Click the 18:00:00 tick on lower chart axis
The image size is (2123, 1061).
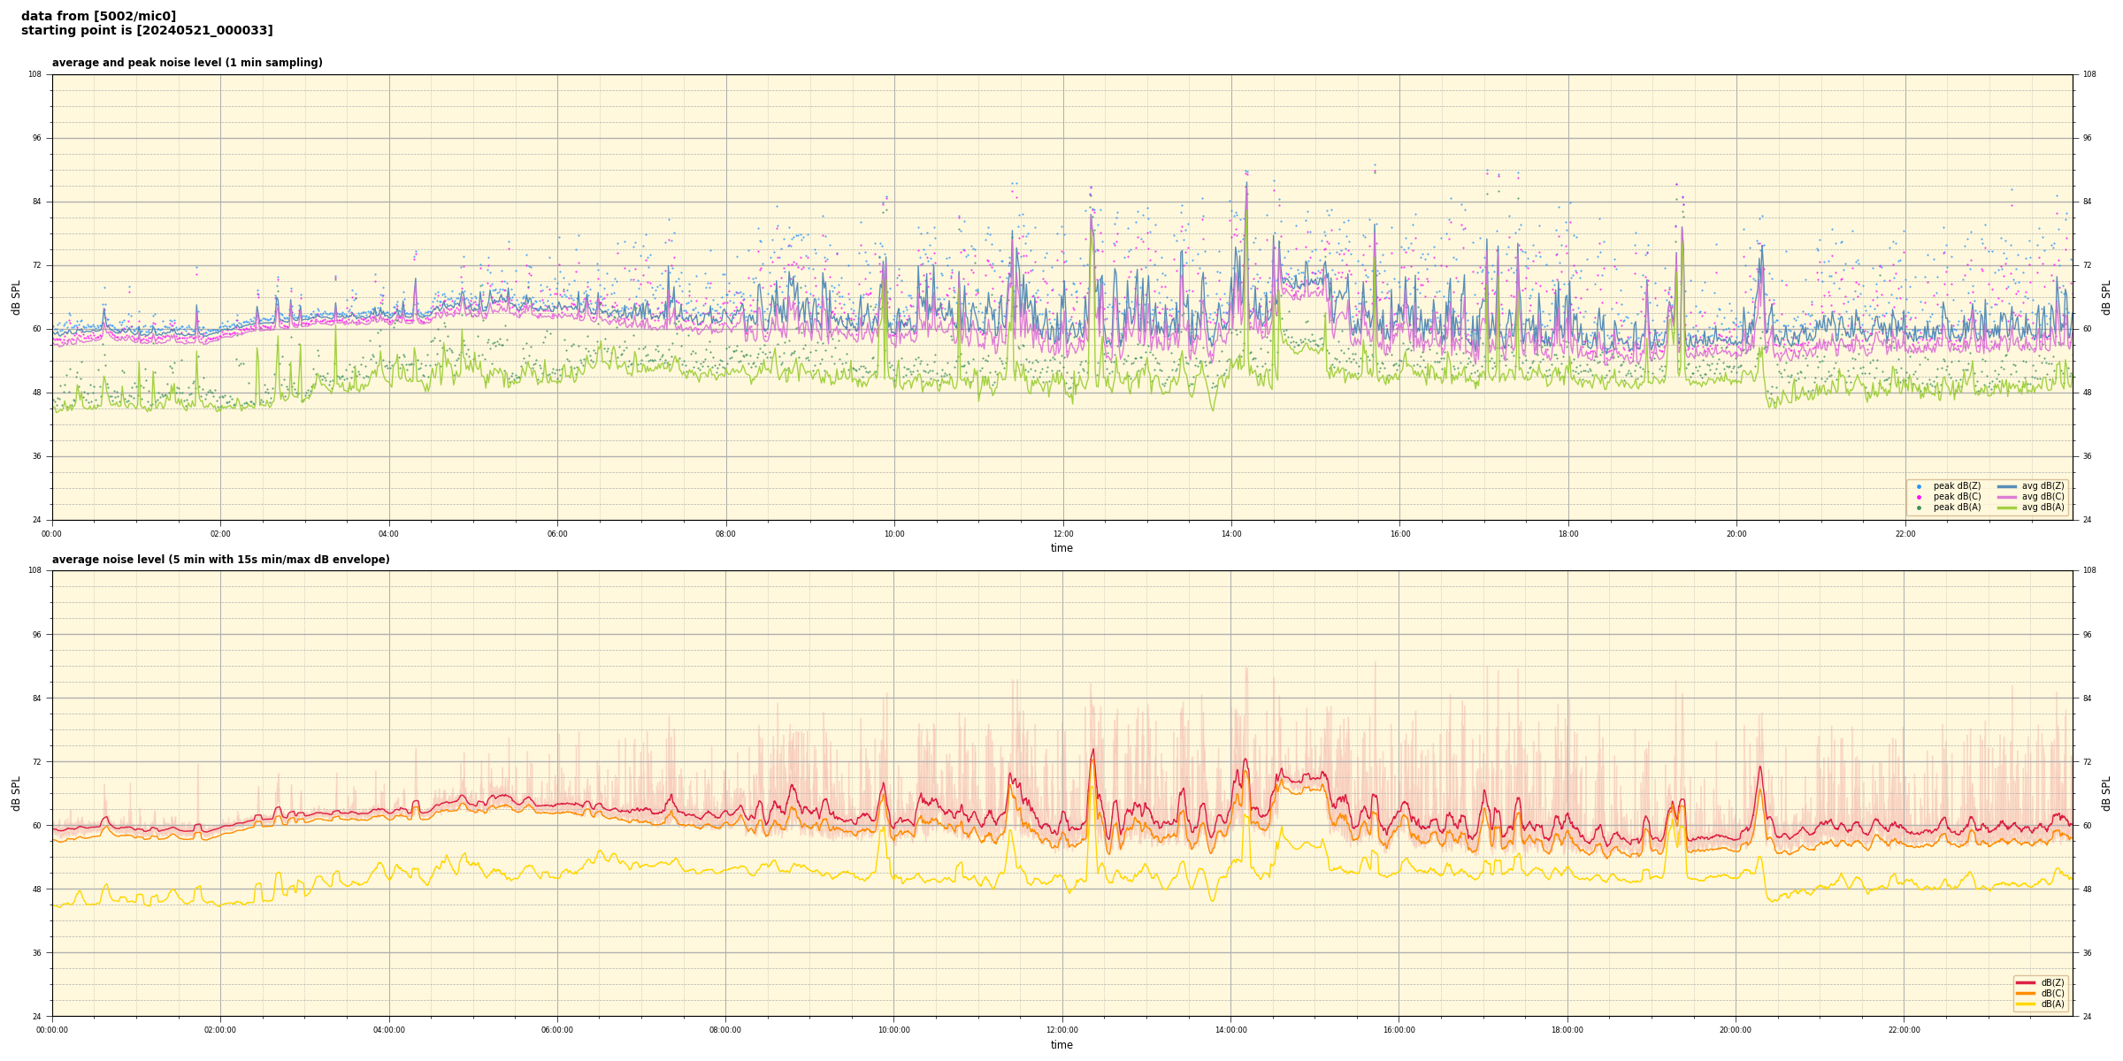(x=1567, y=1030)
